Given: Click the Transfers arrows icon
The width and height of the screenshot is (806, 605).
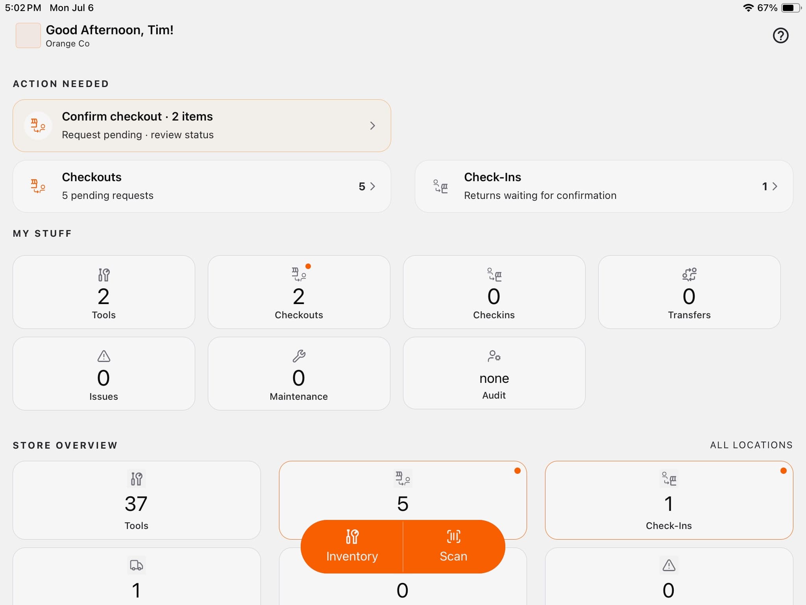Looking at the screenshot, I should [x=689, y=275].
